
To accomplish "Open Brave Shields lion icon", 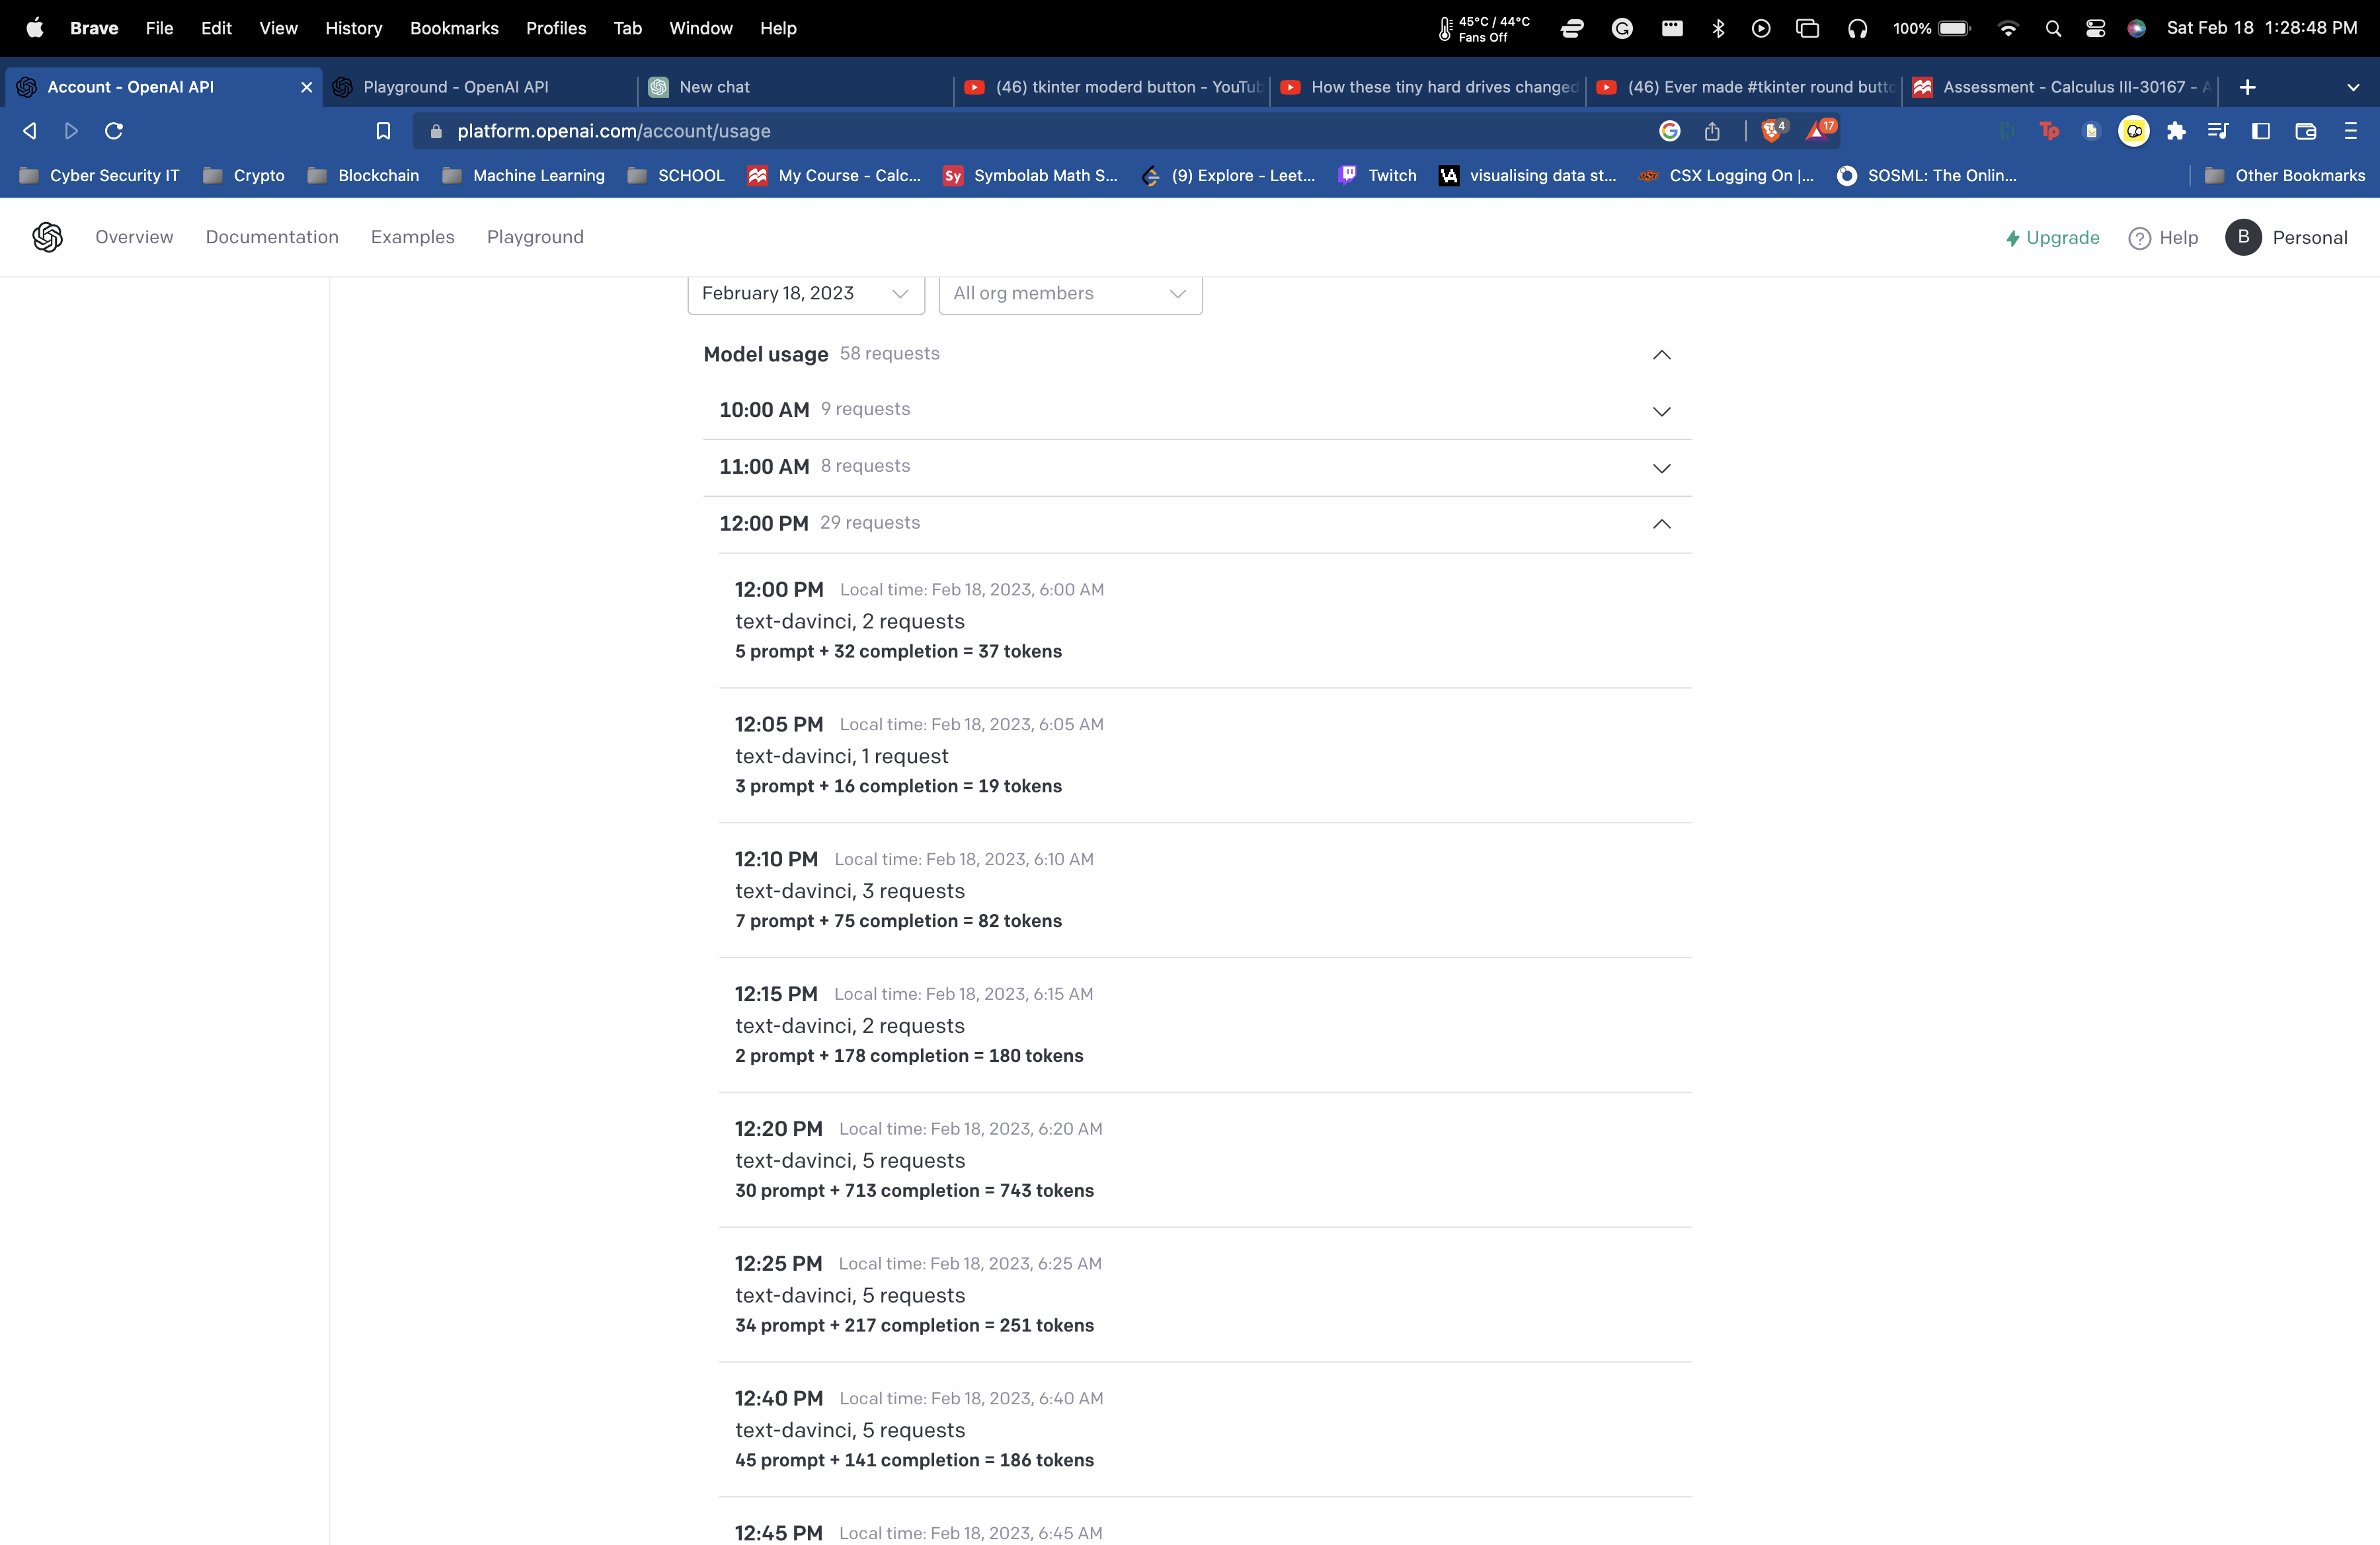I will 1771,131.
